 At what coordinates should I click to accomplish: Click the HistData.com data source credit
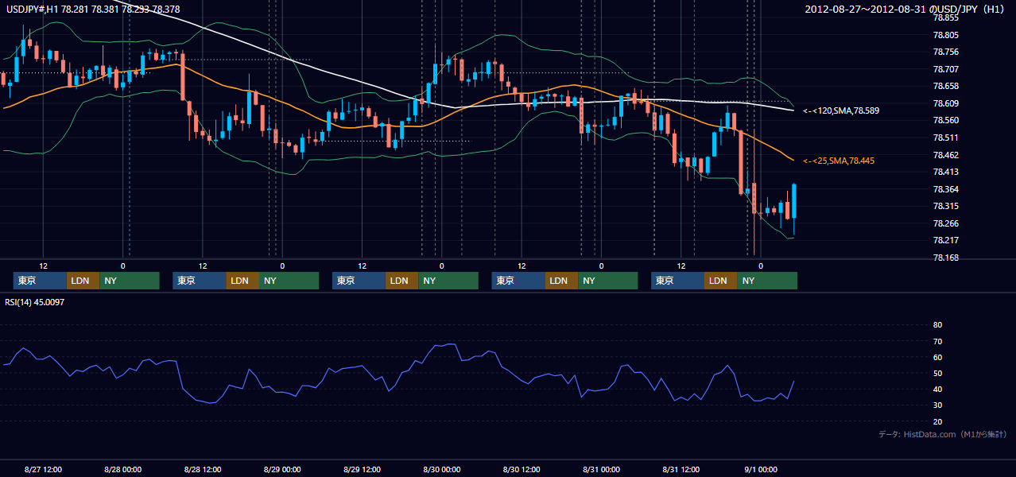pyautogui.click(x=942, y=434)
